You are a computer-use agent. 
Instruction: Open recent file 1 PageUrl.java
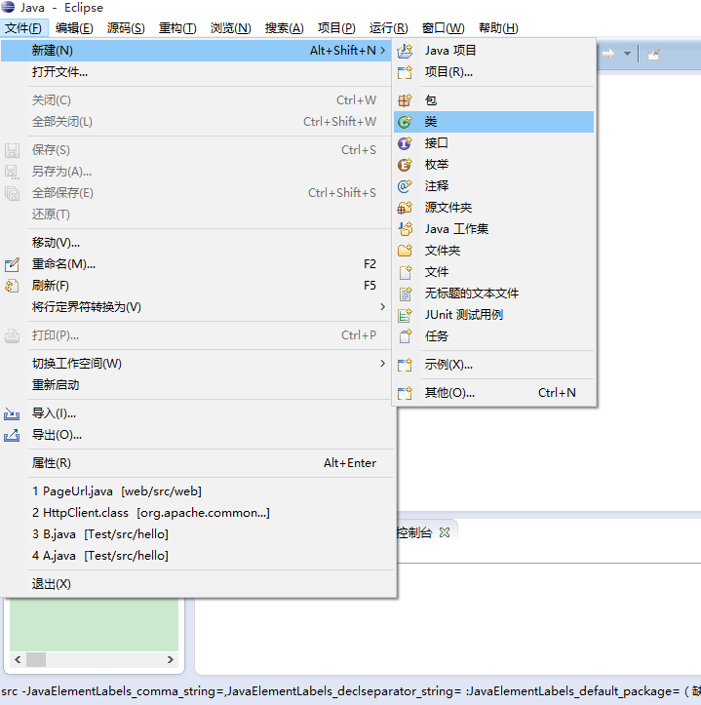(x=197, y=491)
